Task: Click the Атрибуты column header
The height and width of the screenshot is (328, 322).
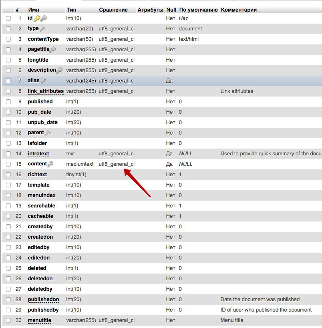Action: tap(150, 10)
